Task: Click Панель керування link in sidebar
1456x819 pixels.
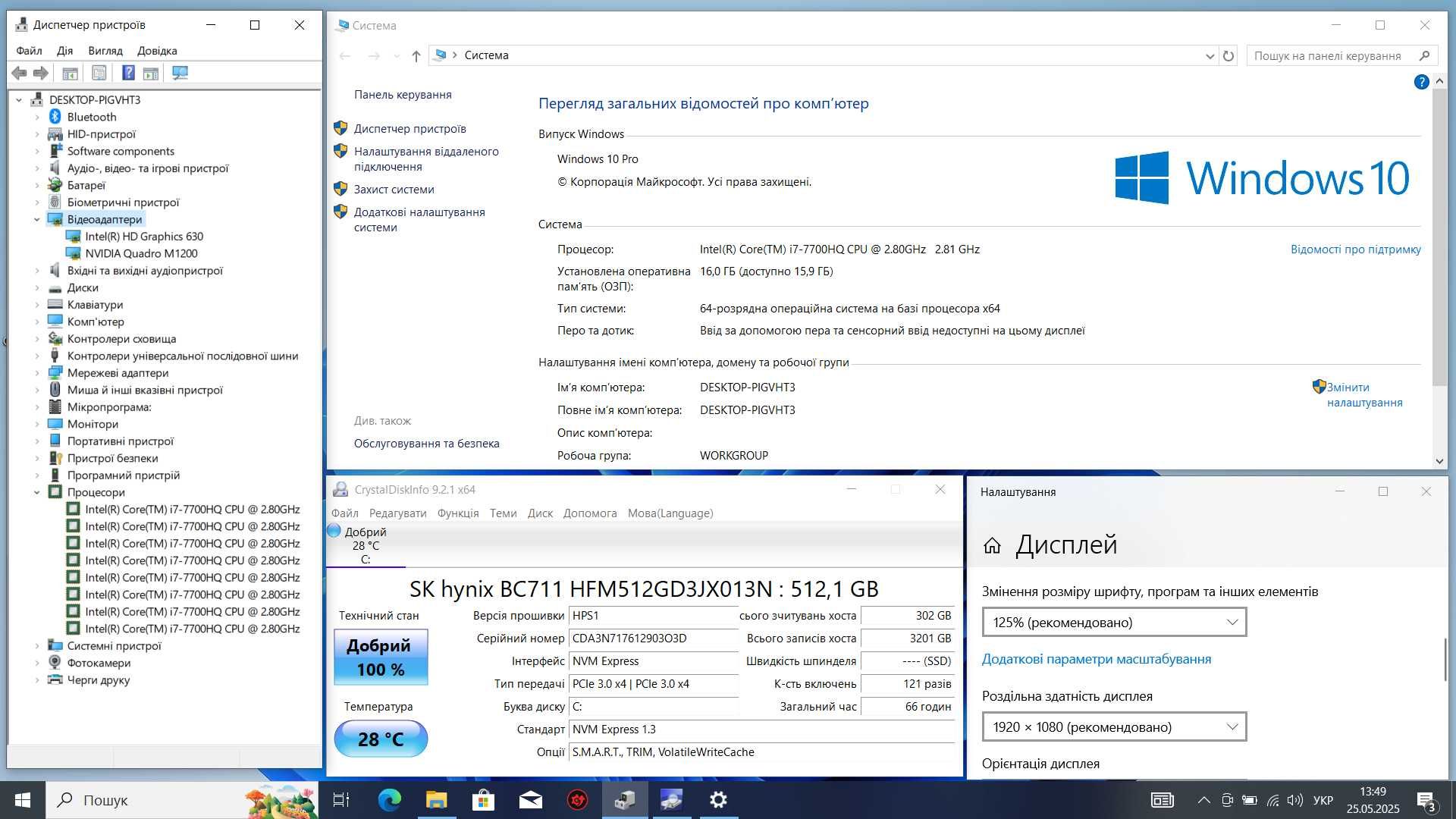Action: (x=403, y=95)
